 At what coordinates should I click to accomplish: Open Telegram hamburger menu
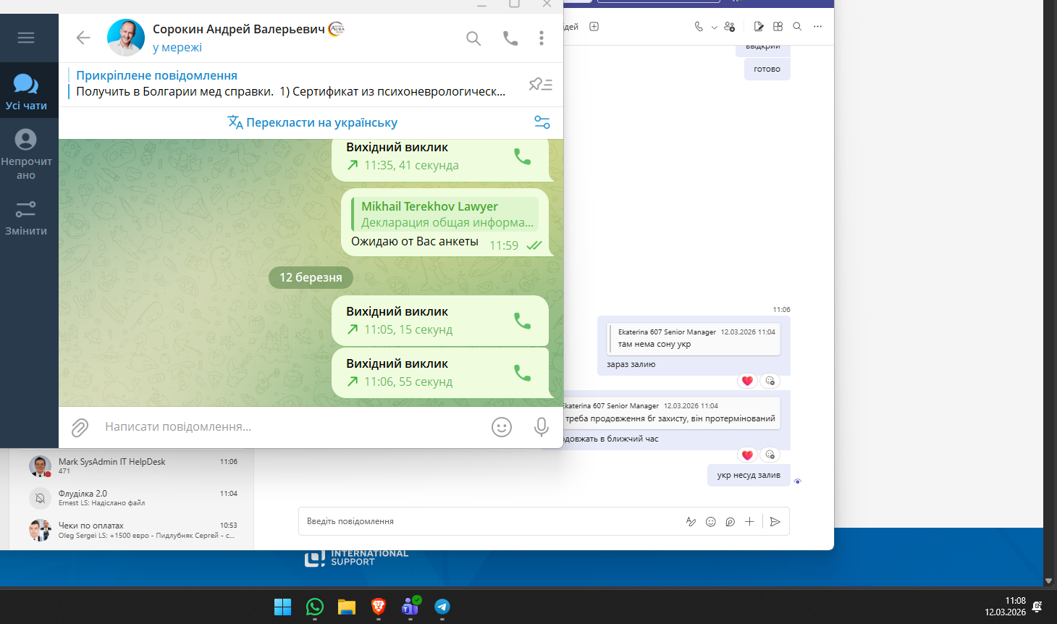(x=26, y=38)
